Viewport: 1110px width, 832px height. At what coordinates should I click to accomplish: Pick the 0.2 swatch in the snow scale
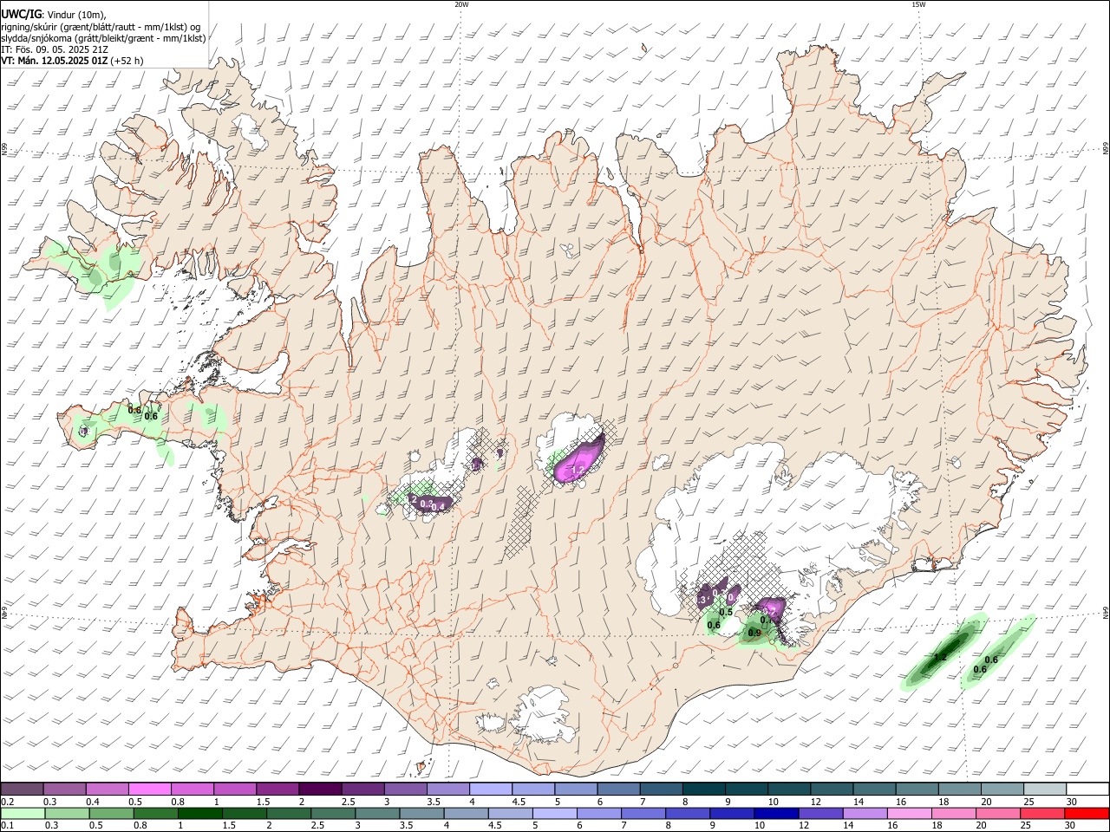point(22,789)
